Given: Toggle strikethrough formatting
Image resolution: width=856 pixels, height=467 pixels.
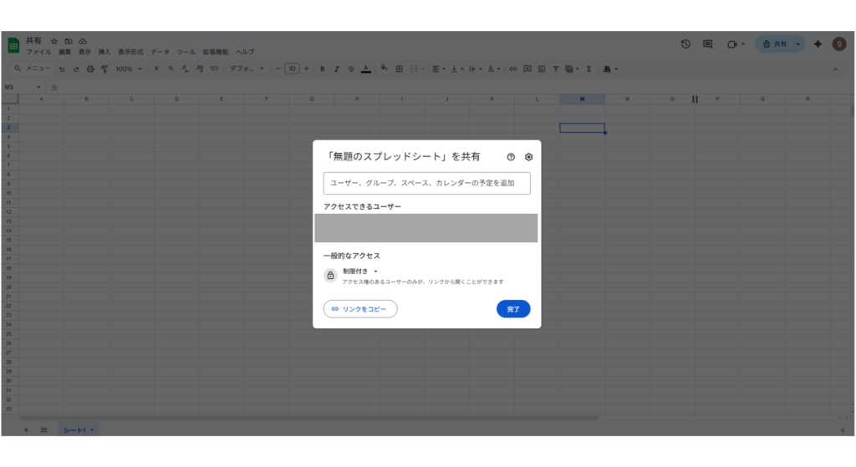Looking at the screenshot, I should [x=351, y=69].
